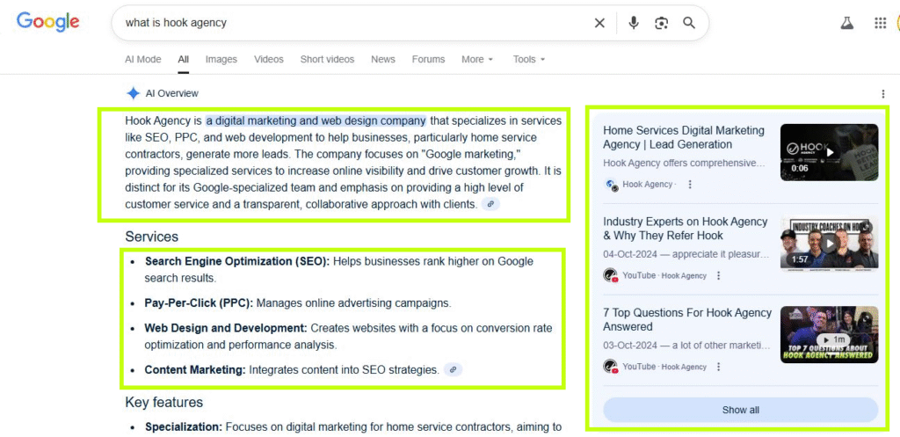Select the All results tab

183,59
